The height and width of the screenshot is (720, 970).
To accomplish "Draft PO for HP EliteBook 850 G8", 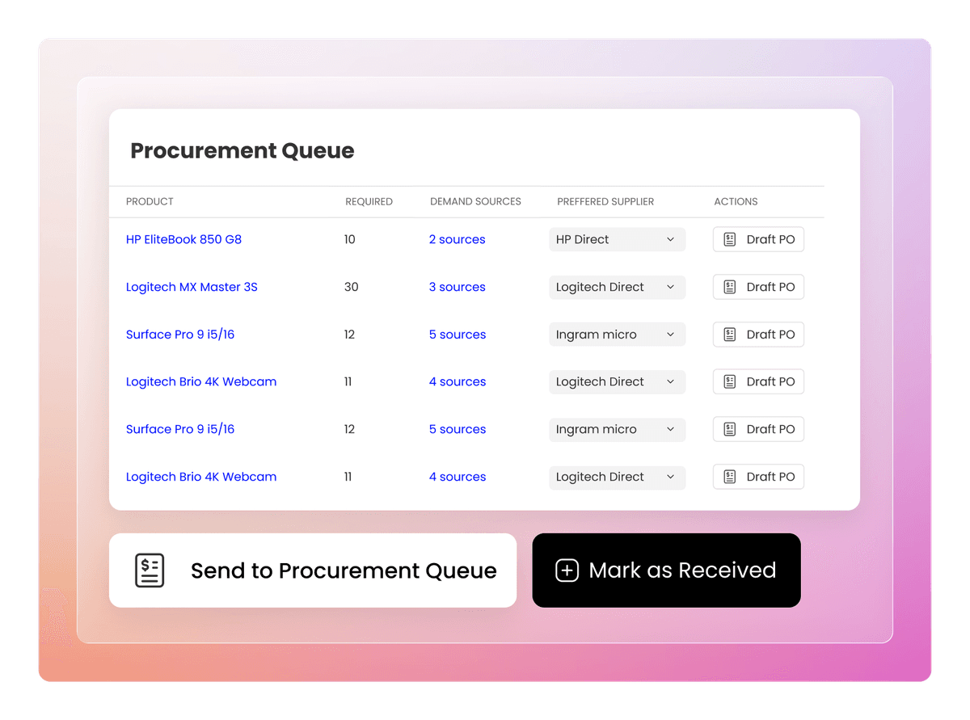I will point(758,239).
